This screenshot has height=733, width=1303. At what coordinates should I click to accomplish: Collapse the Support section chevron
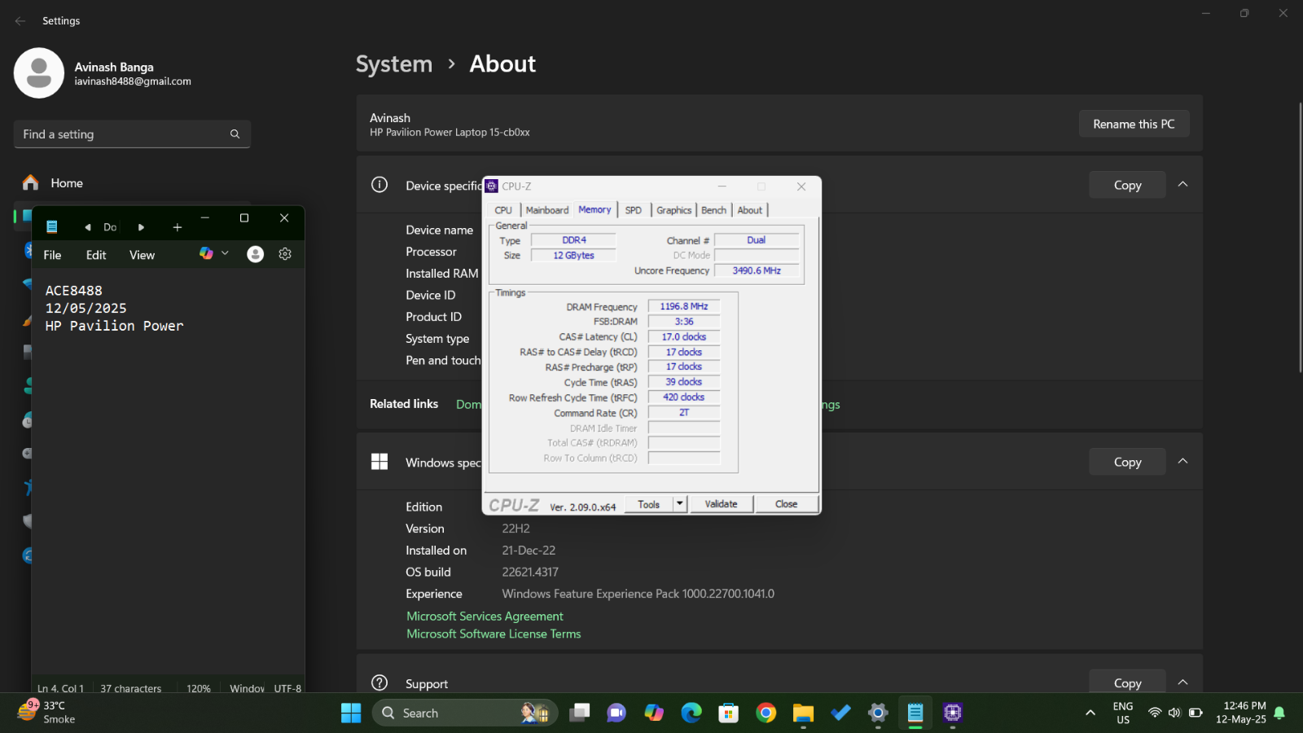pyautogui.click(x=1182, y=683)
